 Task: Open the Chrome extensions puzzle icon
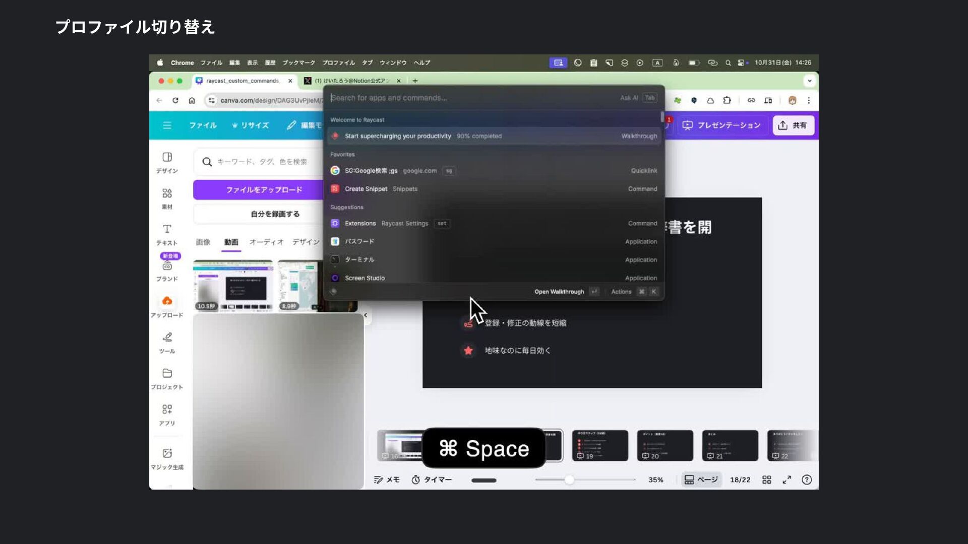coord(727,100)
